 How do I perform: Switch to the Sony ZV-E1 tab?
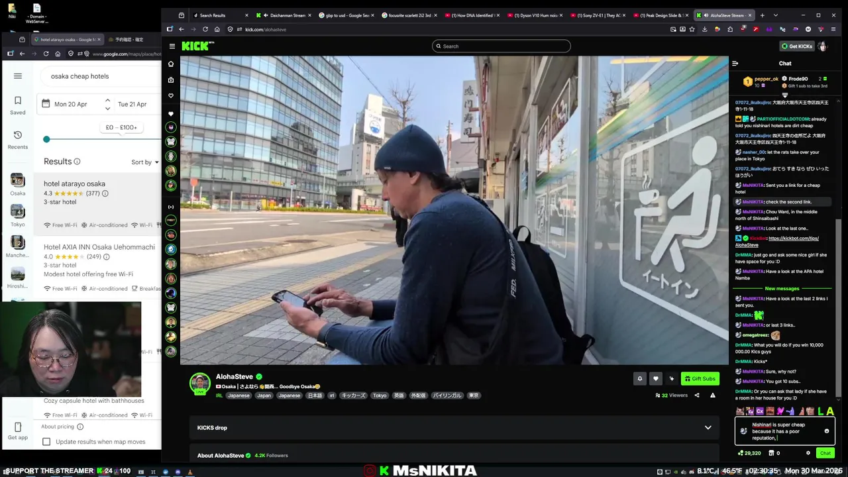(598, 15)
